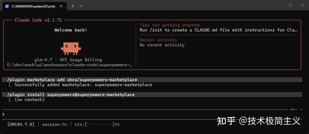Image resolution: width=309 pixels, height=134 pixels.
Task: Click the Claude Code pixel mascot
Action: point(71,48)
